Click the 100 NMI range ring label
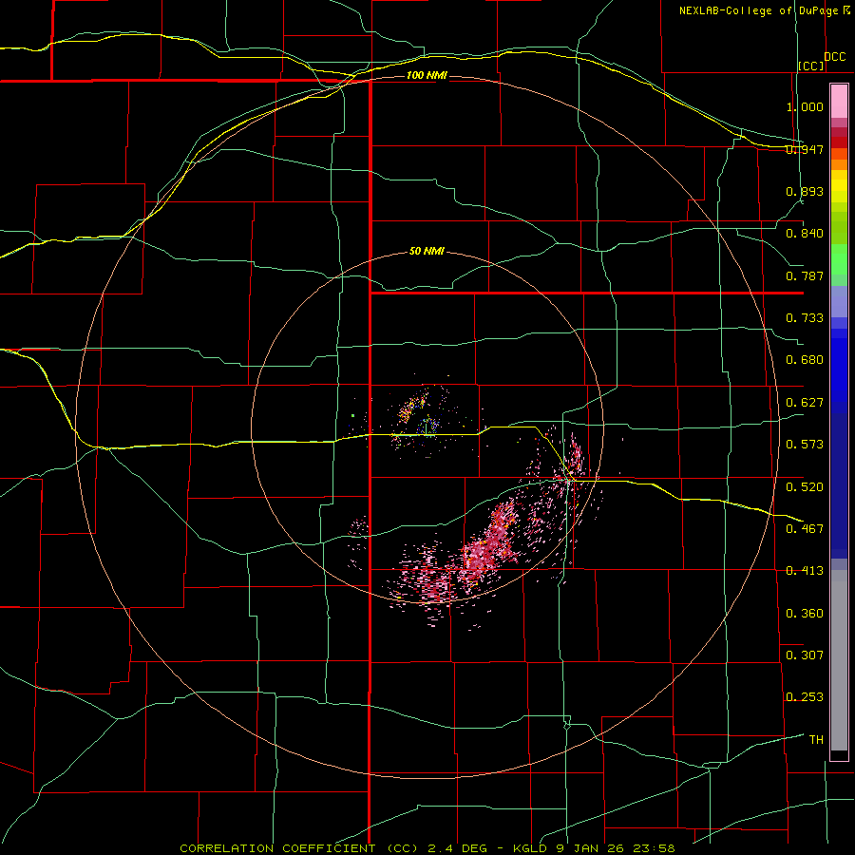This screenshot has height=855, width=855. pyautogui.click(x=427, y=75)
